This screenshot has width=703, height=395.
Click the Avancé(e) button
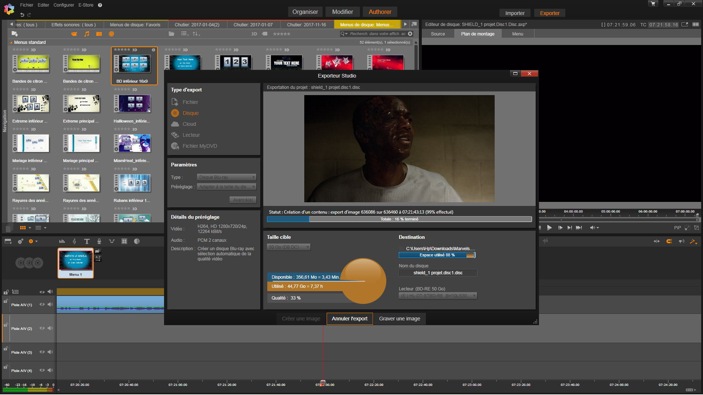tap(243, 200)
